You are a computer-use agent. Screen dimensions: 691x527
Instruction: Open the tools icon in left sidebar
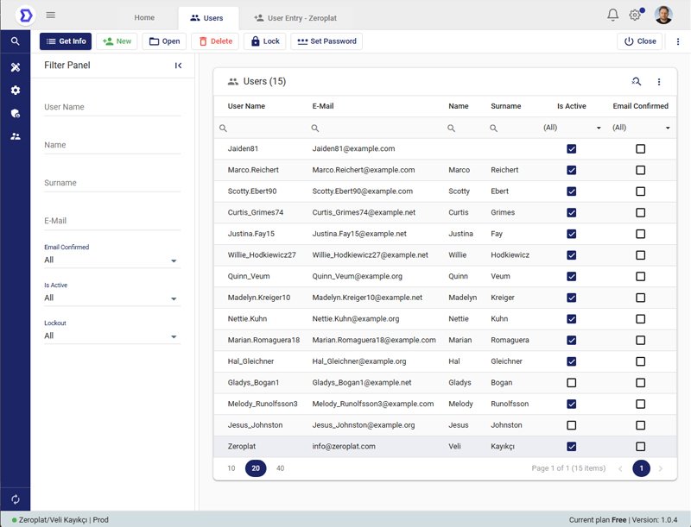[15, 67]
